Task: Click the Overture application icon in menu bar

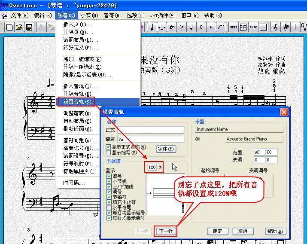Action: (x=4, y=15)
